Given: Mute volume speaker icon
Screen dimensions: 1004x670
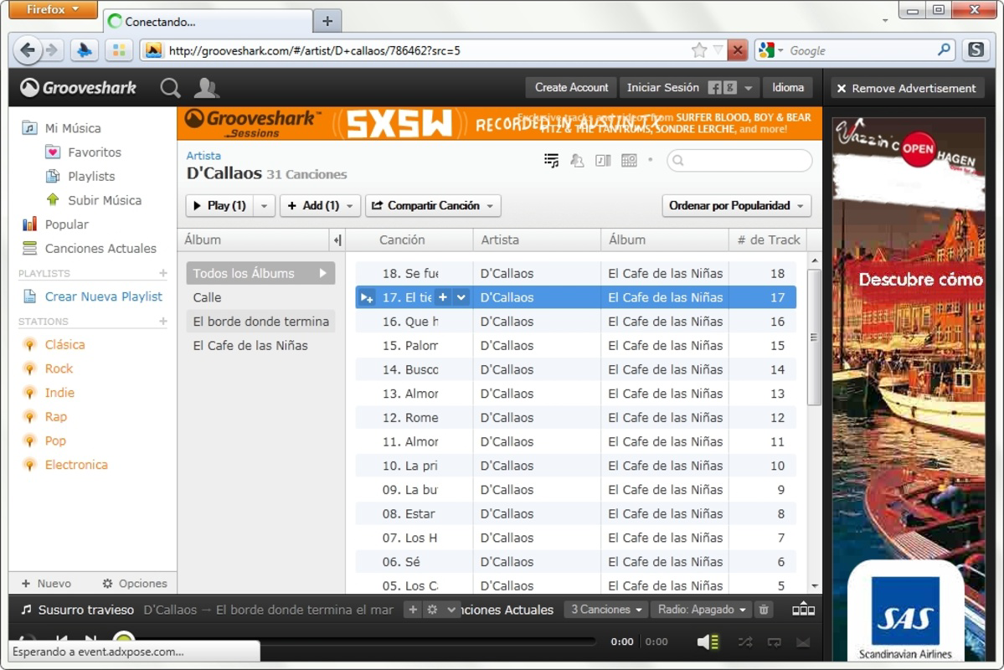Looking at the screenshot, I should click(x=708, y=642).
